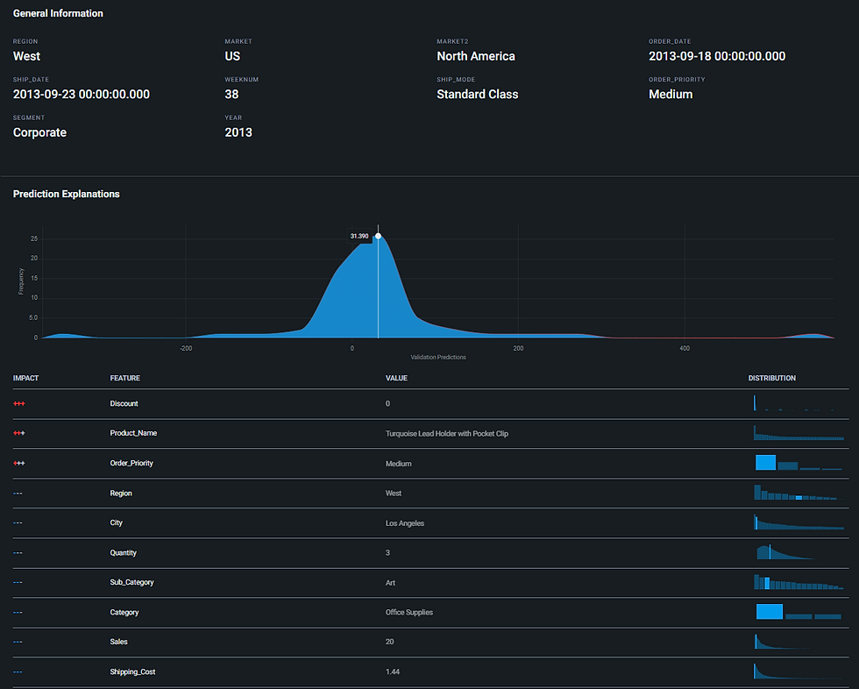Screen dimensions: 859x689
Task: Click the Discount value 0
Action: (387, 403)
